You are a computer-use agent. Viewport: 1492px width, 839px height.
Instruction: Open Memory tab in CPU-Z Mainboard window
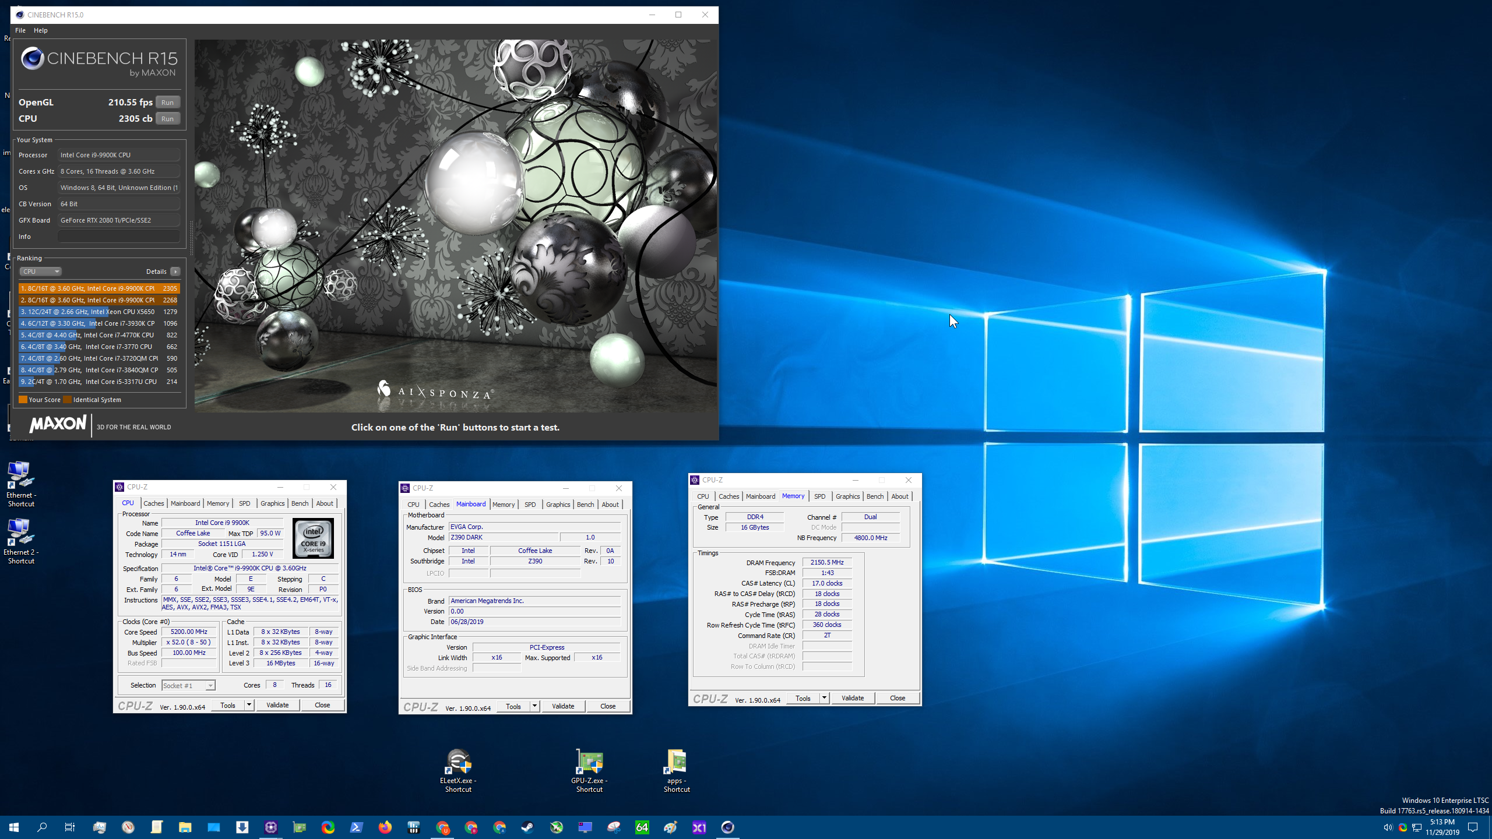(504, 505)
